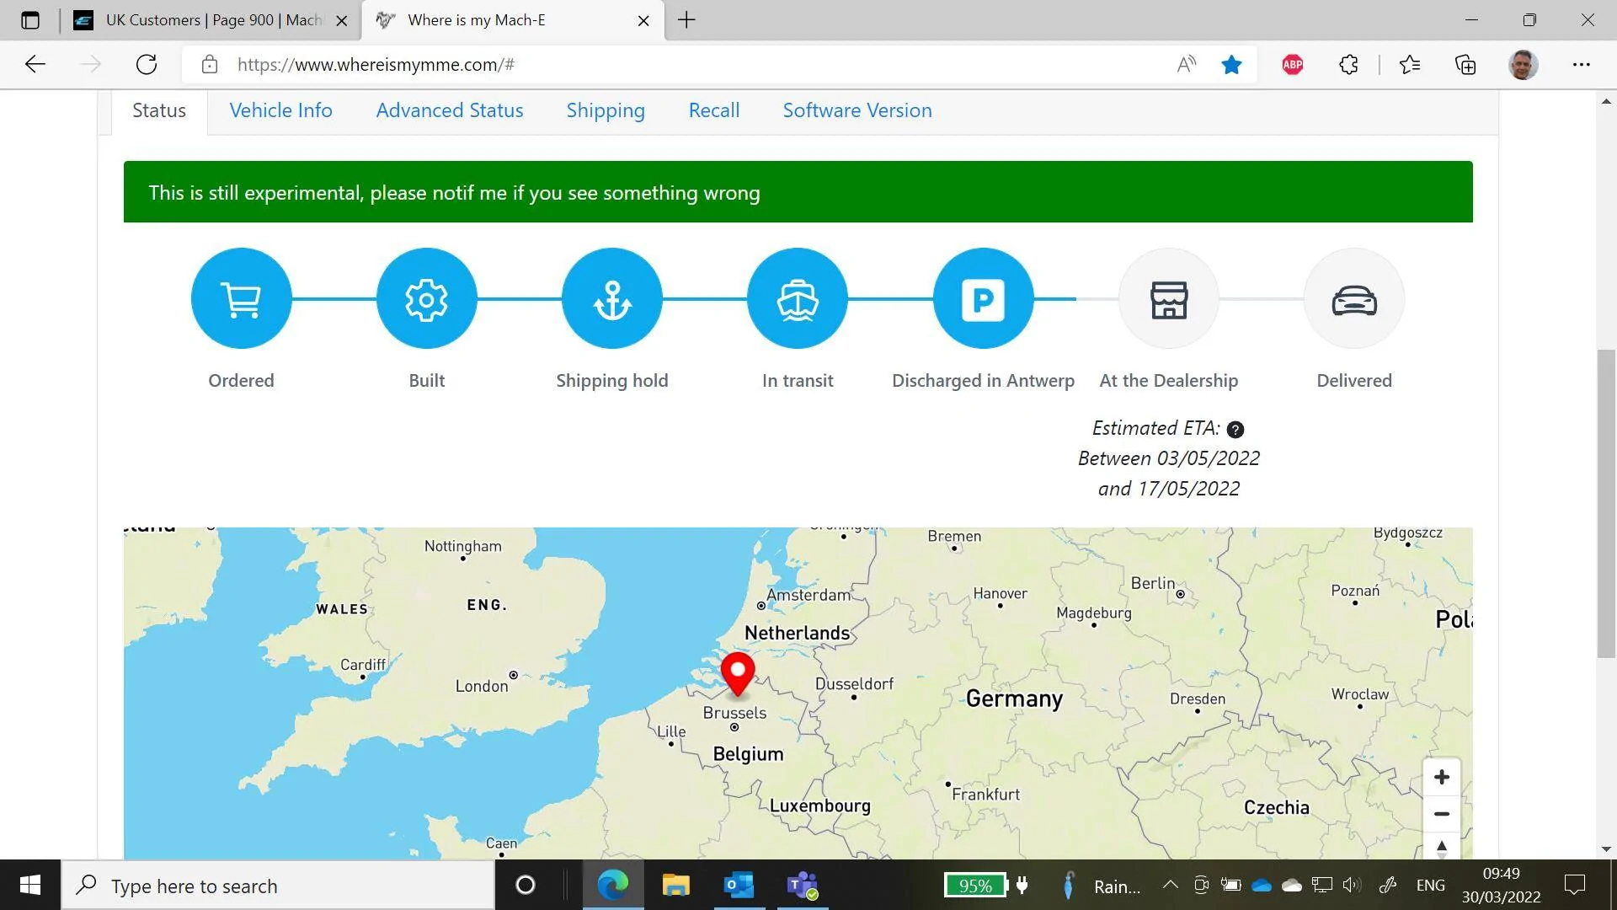1617x910 pixels.
Task: Open the Recall tab
Action: (714, 110)
